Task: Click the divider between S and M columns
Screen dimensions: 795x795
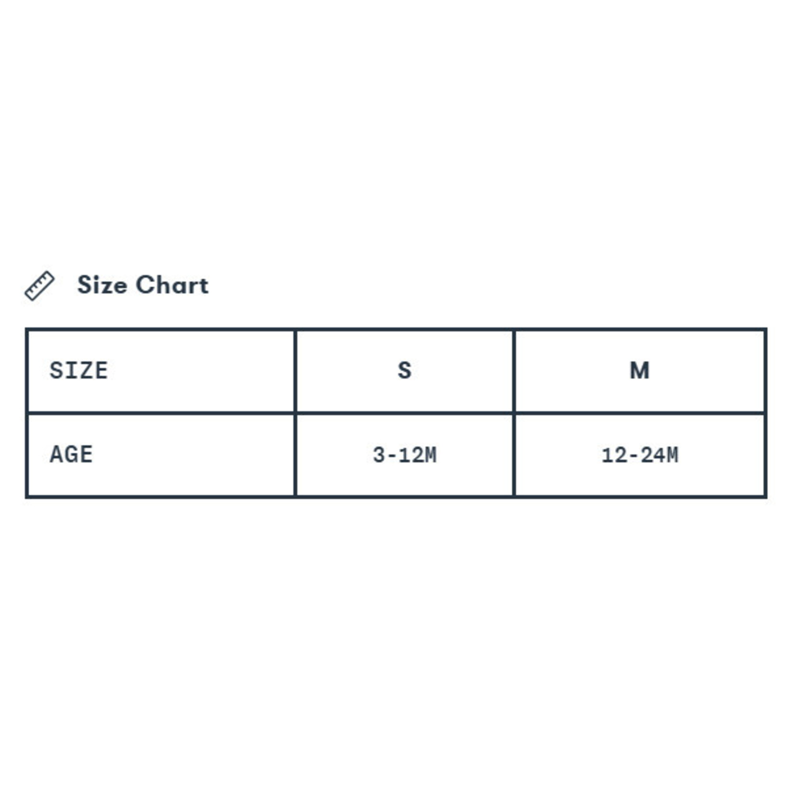Action: (514, 371)
